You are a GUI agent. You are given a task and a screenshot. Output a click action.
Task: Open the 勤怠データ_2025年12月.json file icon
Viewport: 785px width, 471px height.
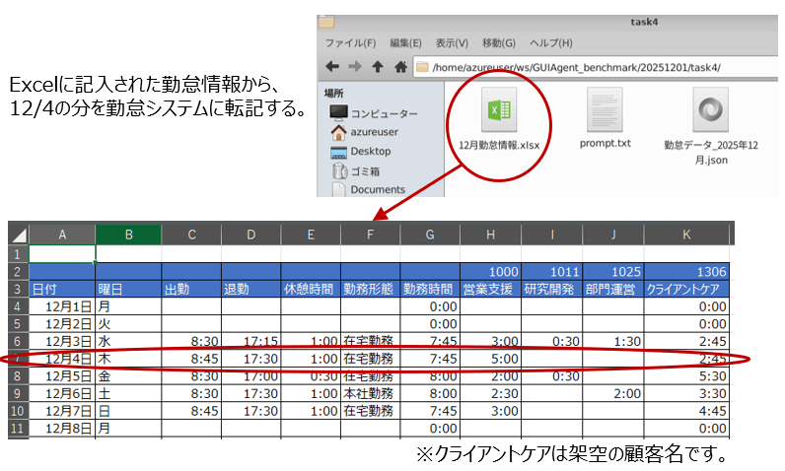(x=710, y=109)
